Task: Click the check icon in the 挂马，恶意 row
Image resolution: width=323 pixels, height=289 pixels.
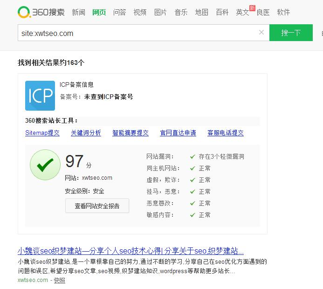Action: [x=192, y=192]
